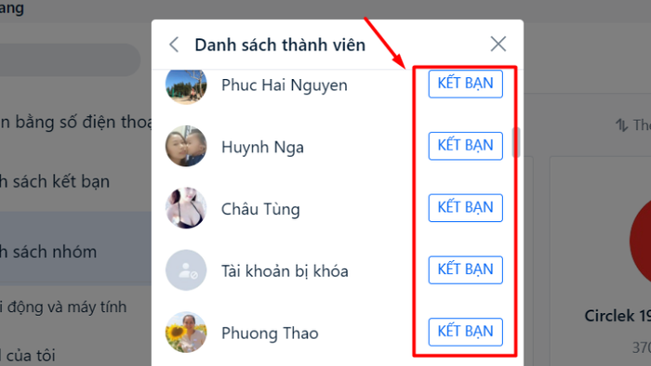The height and width of the screenshot is (366, 651).
Task: Click the sort arrows icon at right
Action: click(x=621, y=124)
